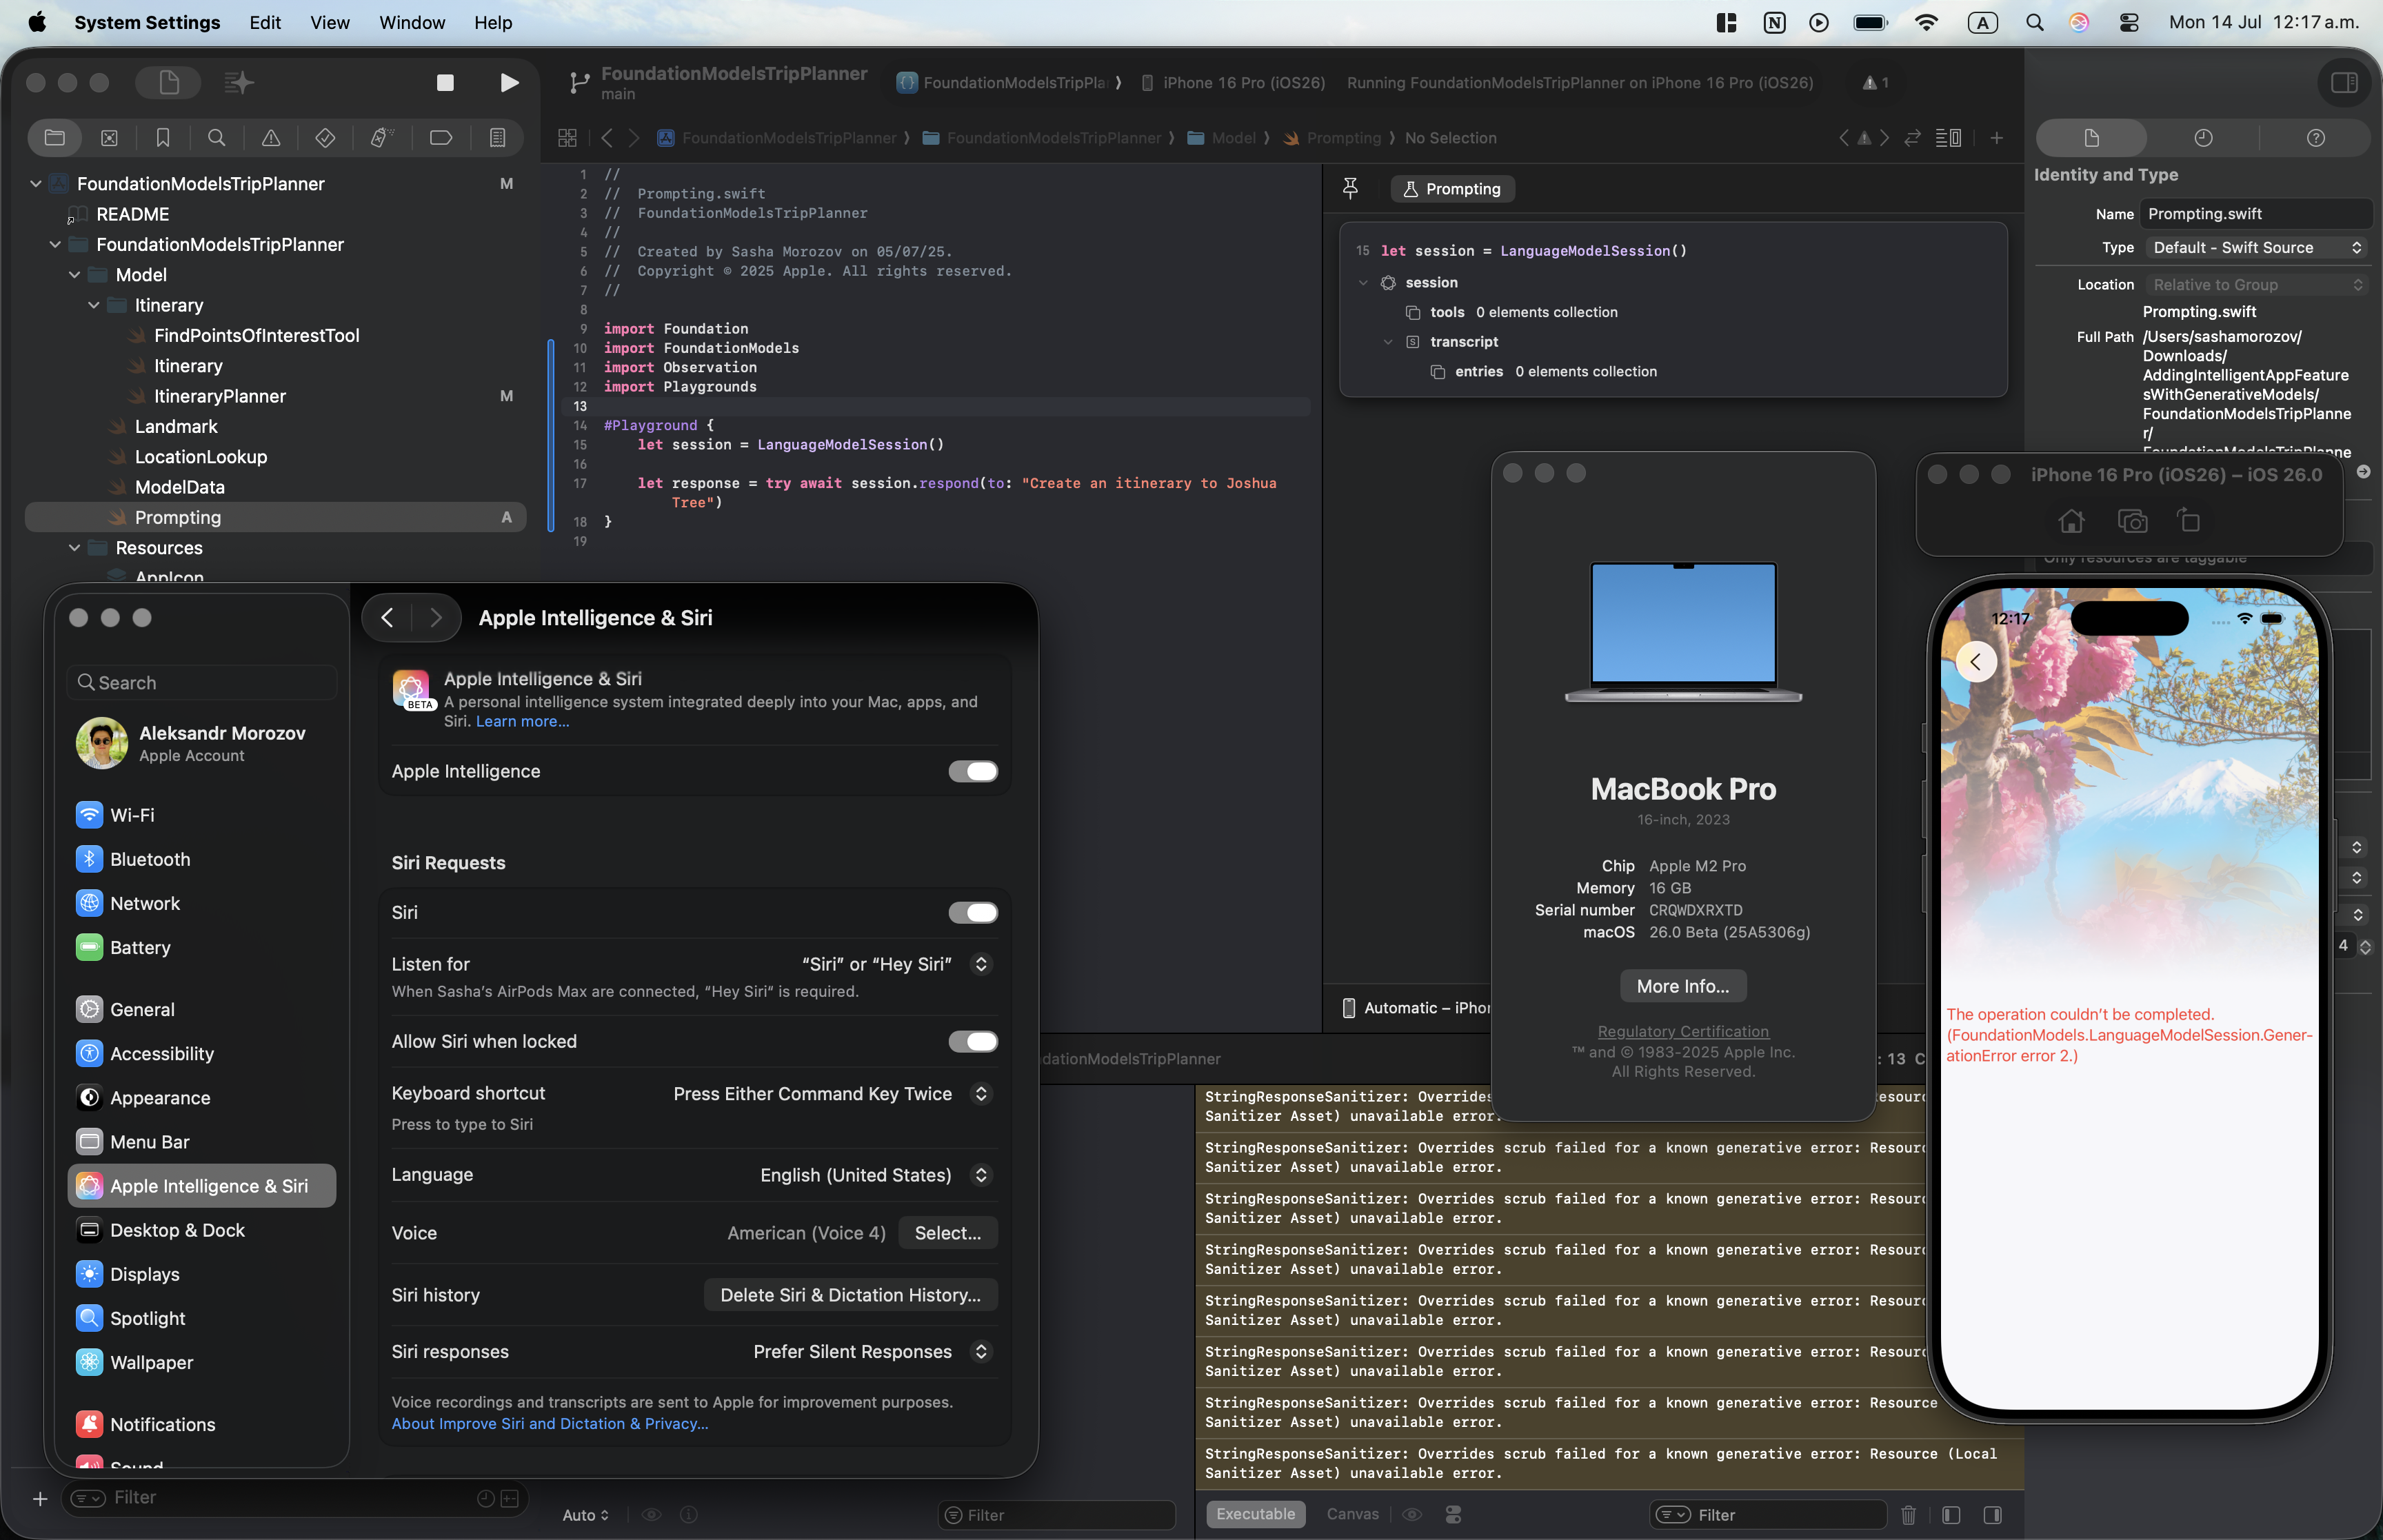Open the Learn more... link
Viewport: 2383px width, 1540px height.
coord(522,721)
